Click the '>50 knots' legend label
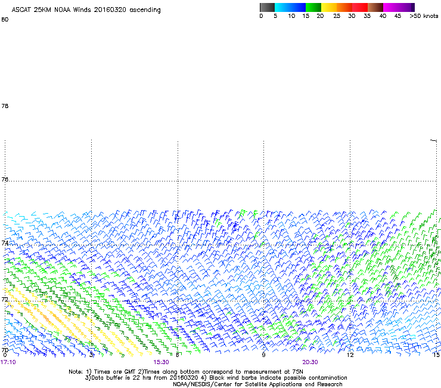Image resolution: width=441 pixels, height=388 pixels. [x=424, y=16]
